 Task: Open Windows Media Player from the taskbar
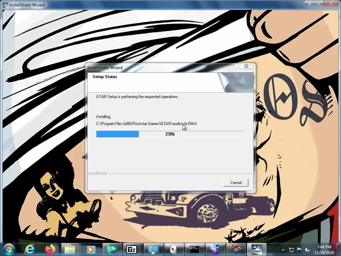91,249
